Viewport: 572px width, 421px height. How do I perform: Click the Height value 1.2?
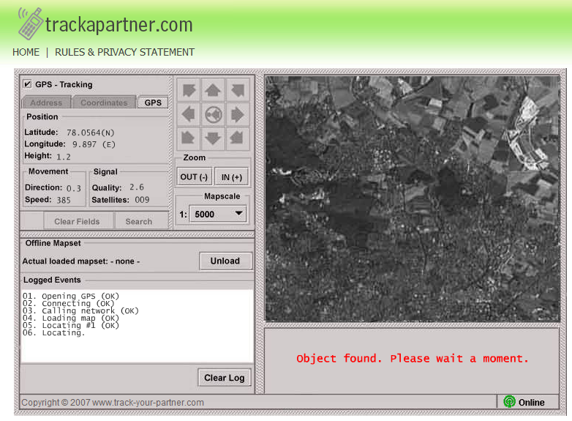pyautogui.click(x=64, y=157)
